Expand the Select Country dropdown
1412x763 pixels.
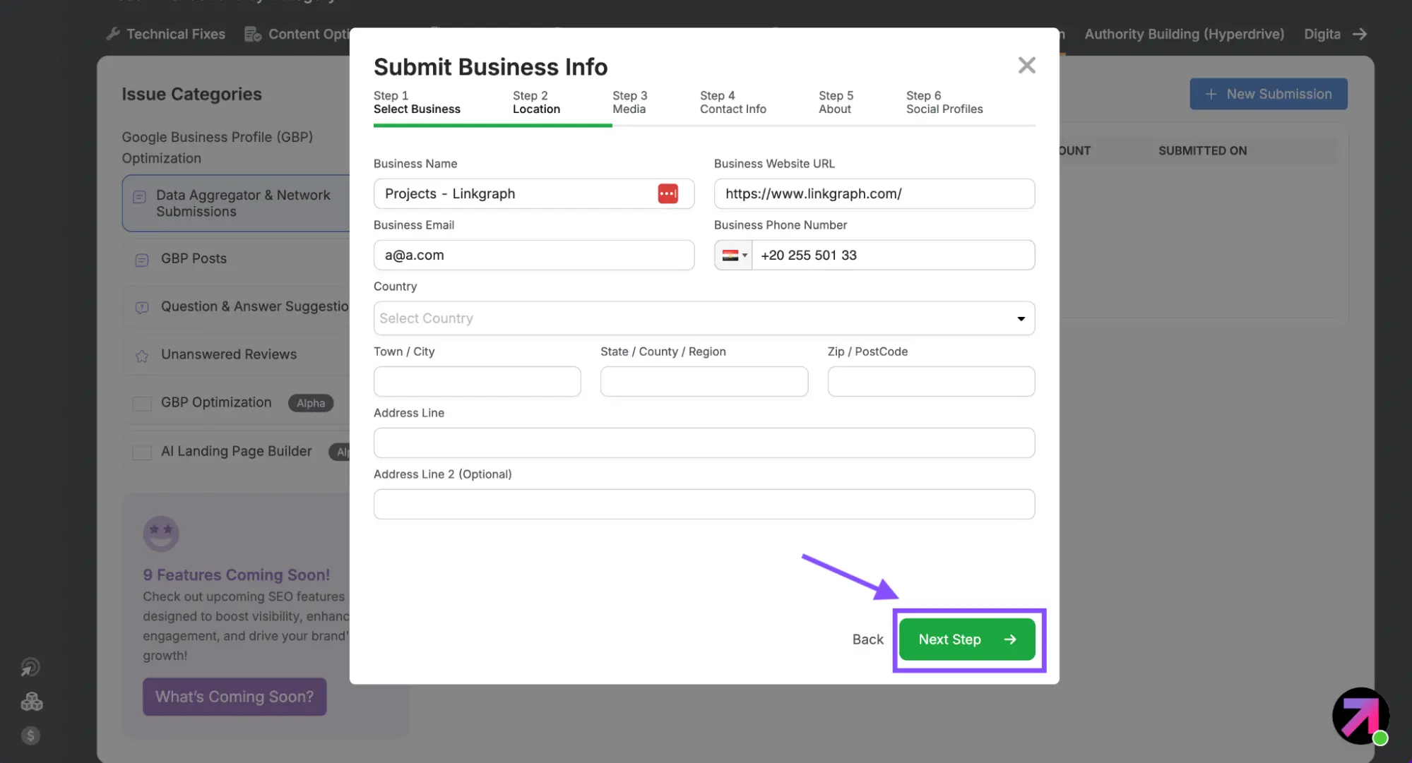[x=1020, y=318]
